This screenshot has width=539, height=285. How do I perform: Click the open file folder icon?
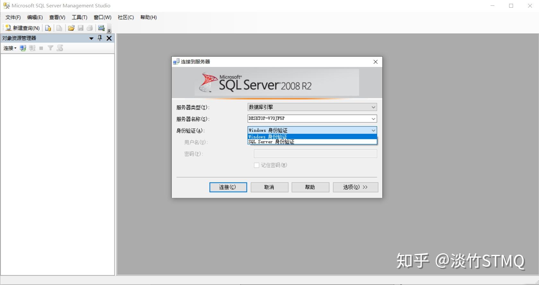coord(71,28)
